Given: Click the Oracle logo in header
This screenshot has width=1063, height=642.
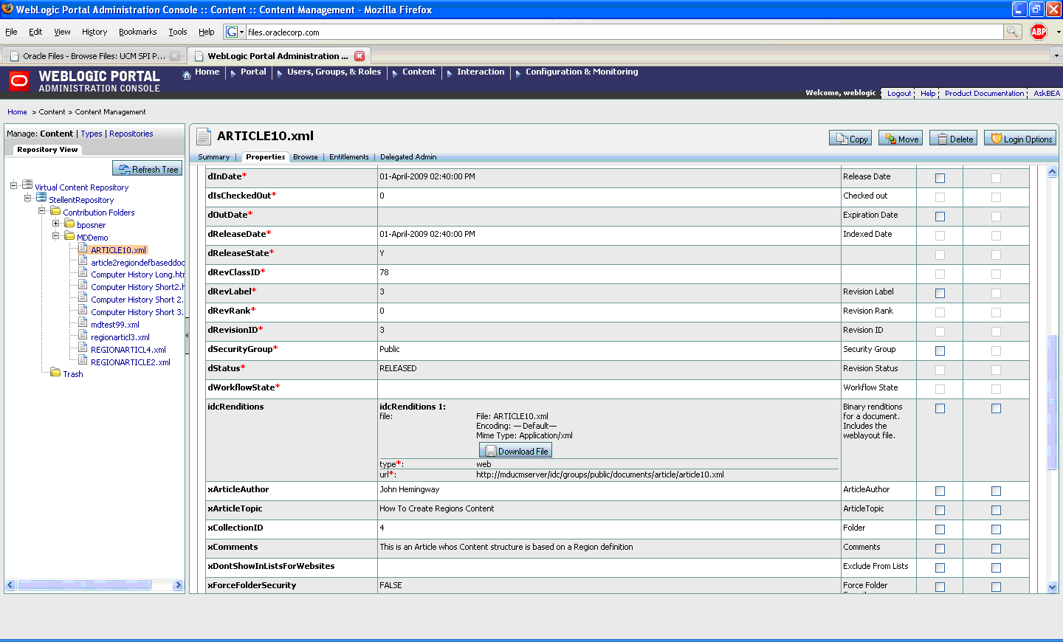Looking at the screenshot, I should coord(19,80).
